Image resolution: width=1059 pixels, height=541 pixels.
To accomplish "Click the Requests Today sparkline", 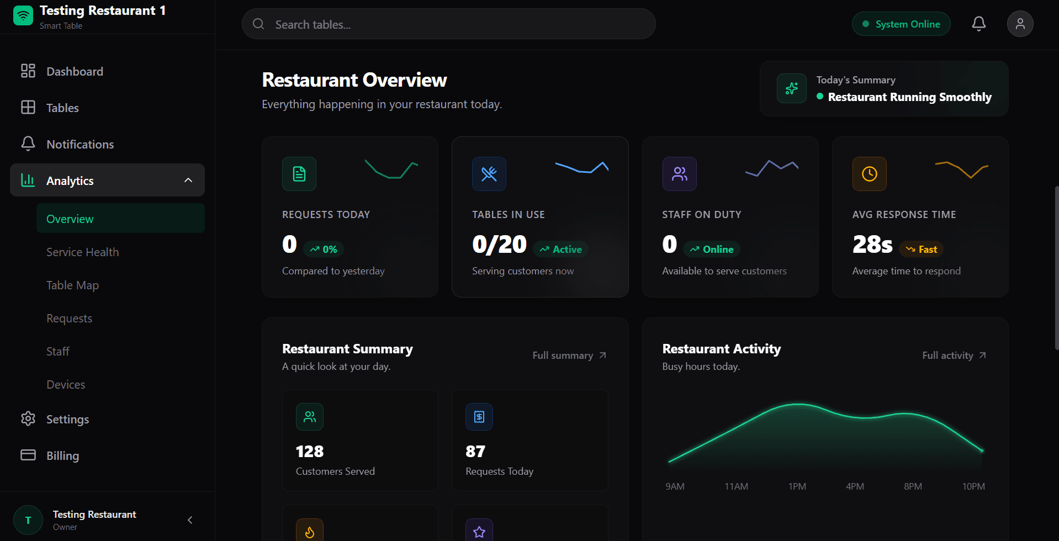I will 391,169.
